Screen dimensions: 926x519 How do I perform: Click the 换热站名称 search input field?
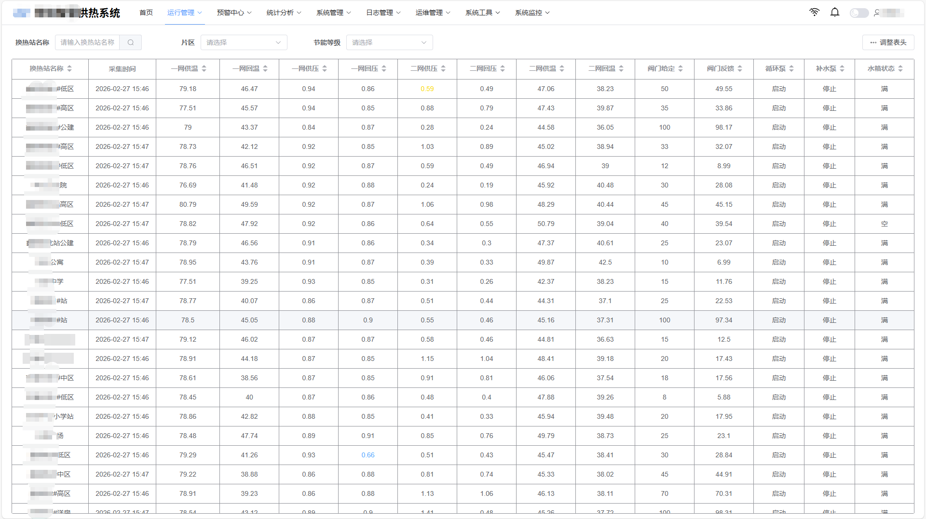(x=87, y=42)
